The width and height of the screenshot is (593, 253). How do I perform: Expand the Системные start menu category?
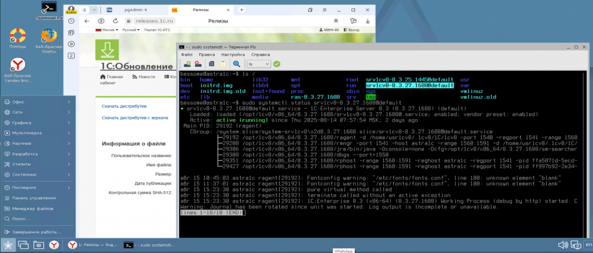click(38, 174)
